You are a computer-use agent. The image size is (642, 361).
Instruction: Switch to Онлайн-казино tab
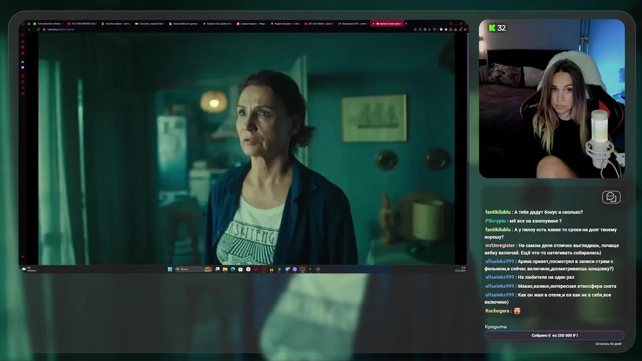116,24
